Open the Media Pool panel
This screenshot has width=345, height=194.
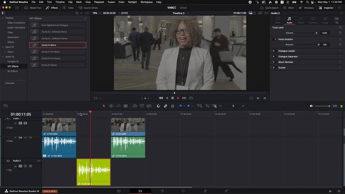32,8
